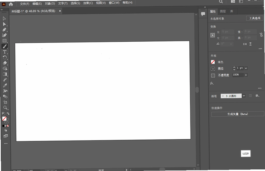The height and width of the screenshot is (171, 265).
Task: Select the Pen tool
Action: (x=4, y=30)
